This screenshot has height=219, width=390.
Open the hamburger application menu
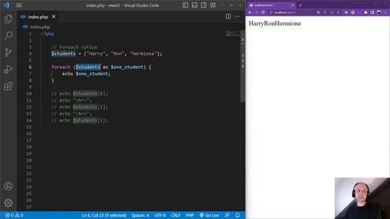pyautogui.click(x=19, y=5)
